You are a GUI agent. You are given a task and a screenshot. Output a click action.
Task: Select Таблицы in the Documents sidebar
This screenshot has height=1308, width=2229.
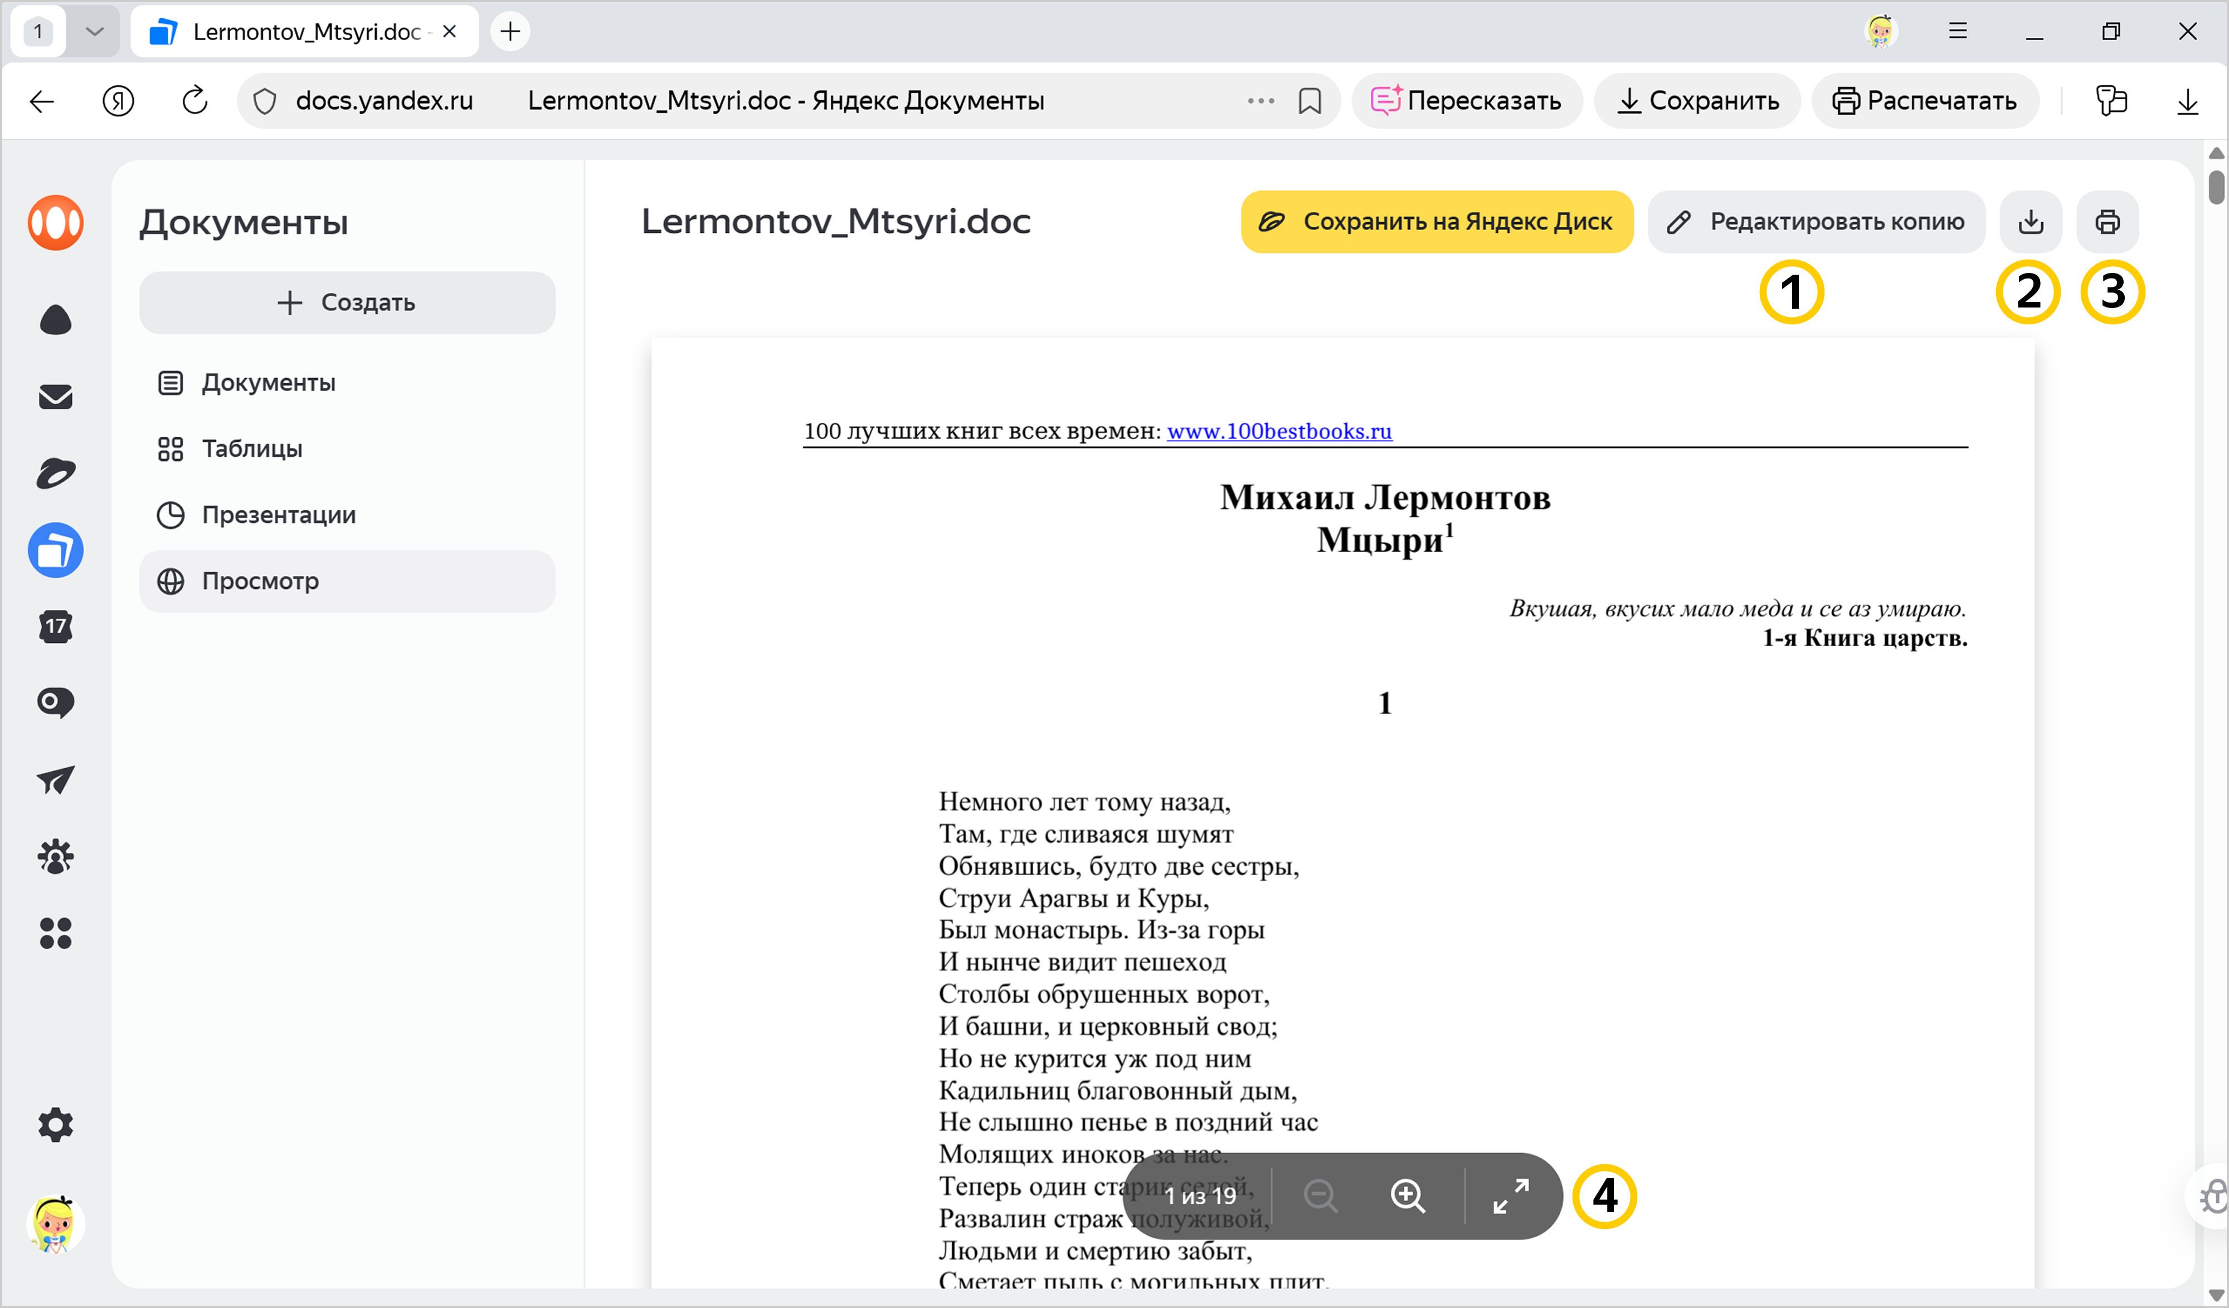(252, 449)
